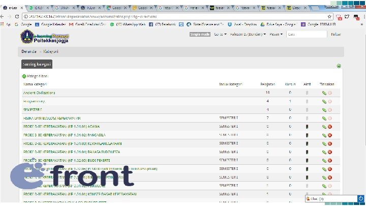This screenshot has width=366, height=206.
Task: Delete the AGAMA category
Action: (330, 127)
